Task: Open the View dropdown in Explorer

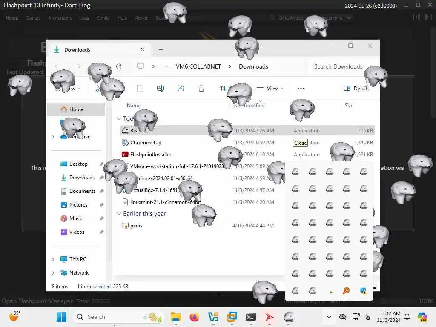Action: pyautogui.click(x=270, y=89)
